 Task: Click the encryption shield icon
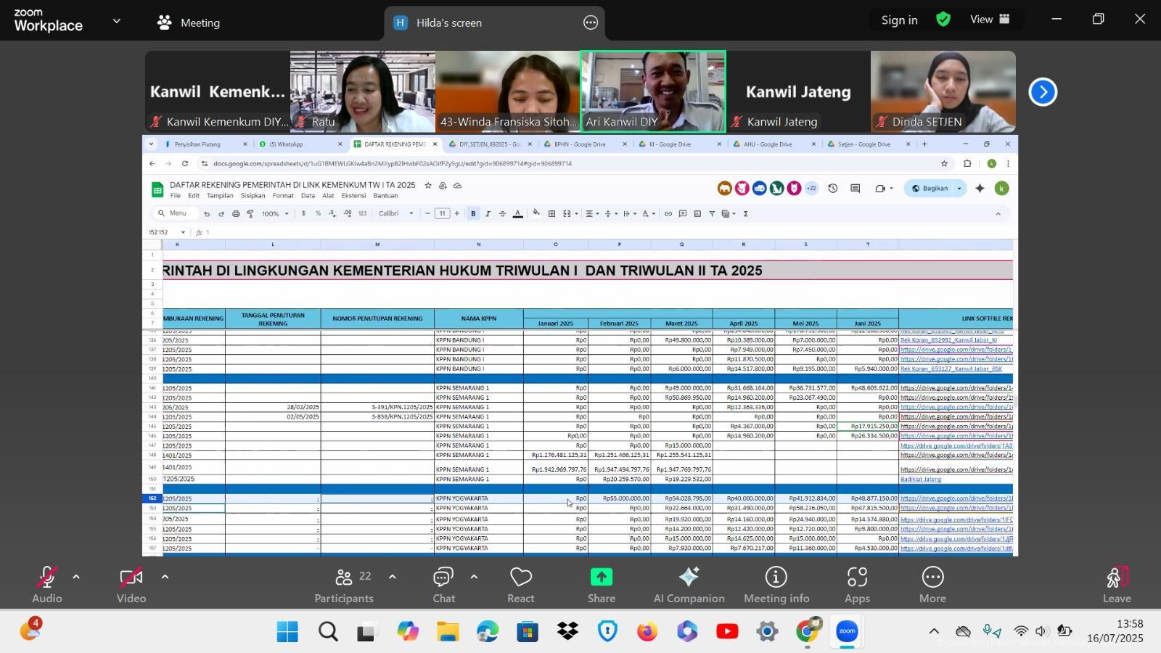pos(943,20)
